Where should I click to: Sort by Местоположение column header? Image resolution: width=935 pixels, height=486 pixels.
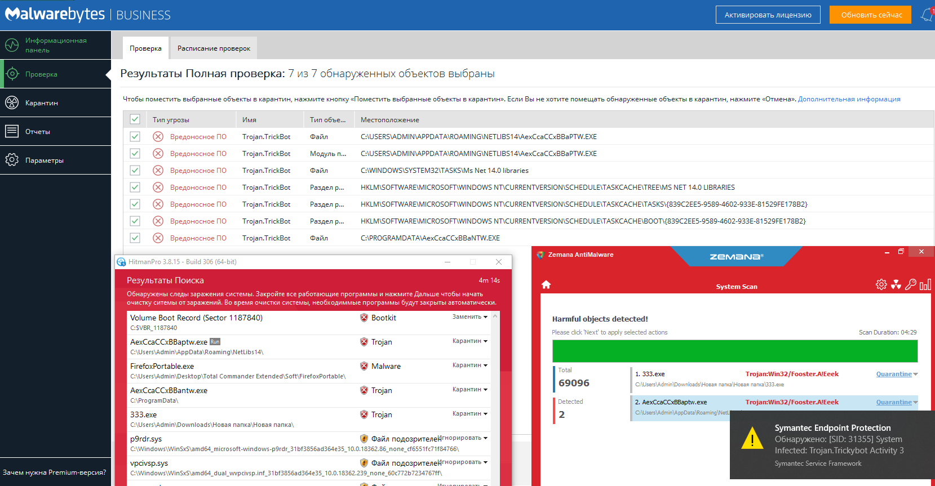(644, 119)
